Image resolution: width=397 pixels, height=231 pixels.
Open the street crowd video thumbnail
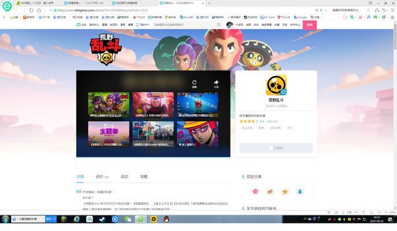point(153,134)
